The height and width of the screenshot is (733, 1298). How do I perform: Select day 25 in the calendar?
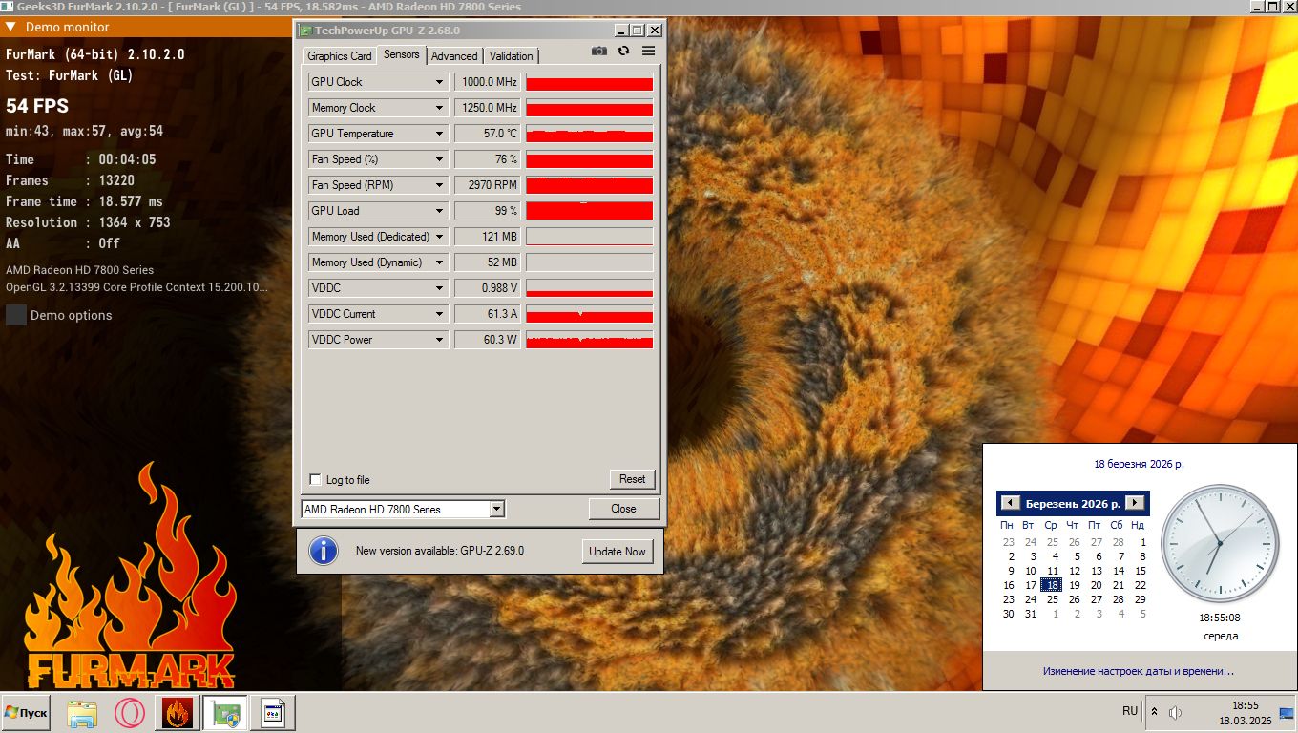click(x=1053, y=599)
